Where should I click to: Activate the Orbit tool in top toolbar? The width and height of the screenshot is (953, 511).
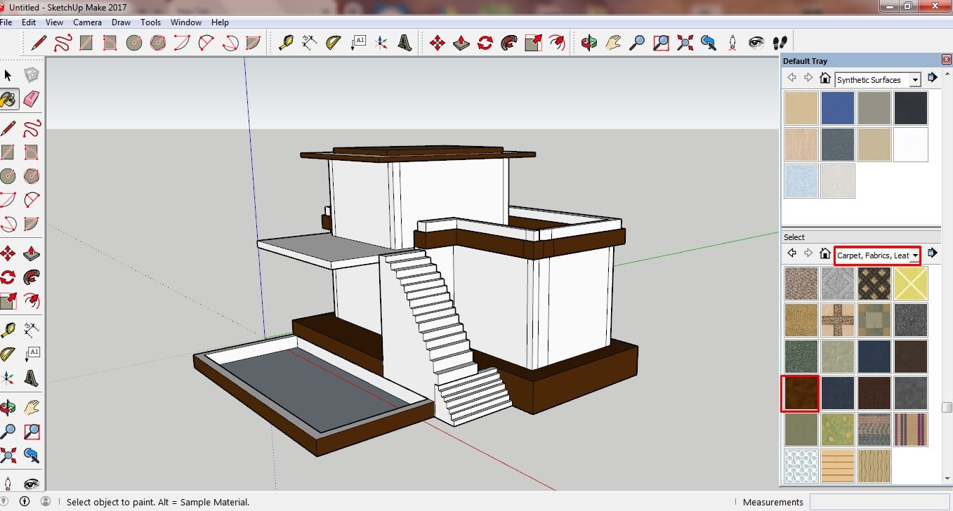[589, 43]
